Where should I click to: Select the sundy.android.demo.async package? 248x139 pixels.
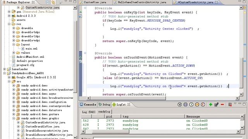39,94
